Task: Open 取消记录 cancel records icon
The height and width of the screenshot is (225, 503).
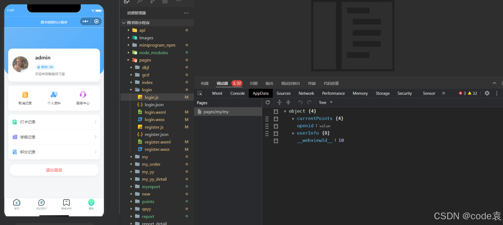Action: [x=25, y=94]
